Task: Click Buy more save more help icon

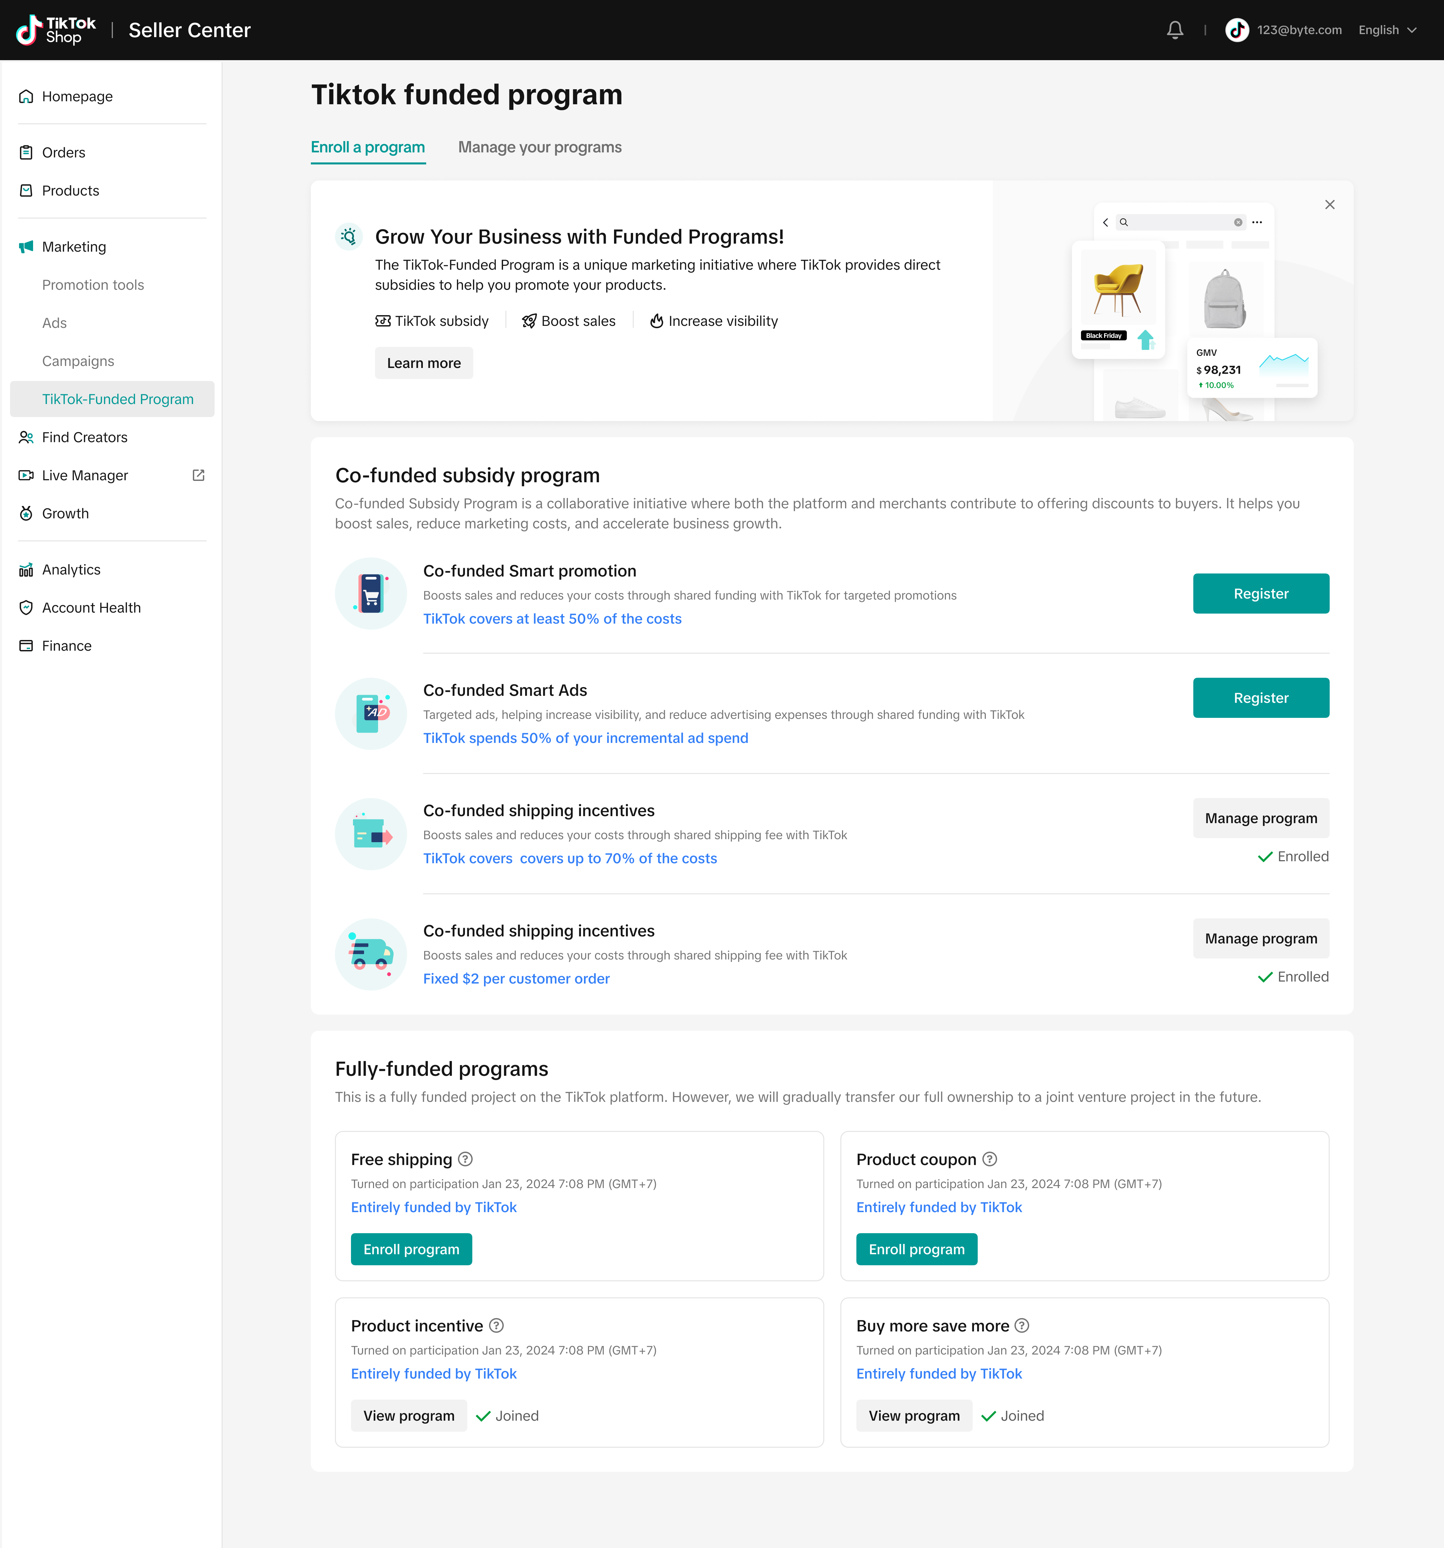Action: point(1022,1325)
